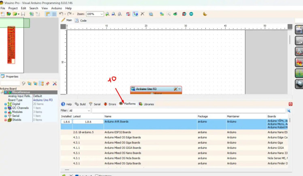
Task: Switch to the Libraries tab
Action: tap(146, 104)
